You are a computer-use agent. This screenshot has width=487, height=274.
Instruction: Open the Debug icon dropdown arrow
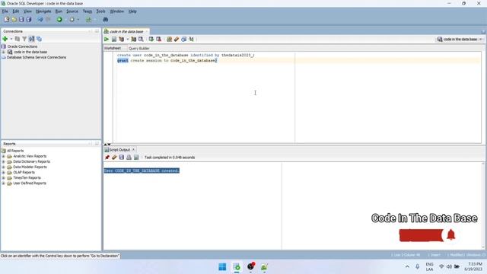78,20
